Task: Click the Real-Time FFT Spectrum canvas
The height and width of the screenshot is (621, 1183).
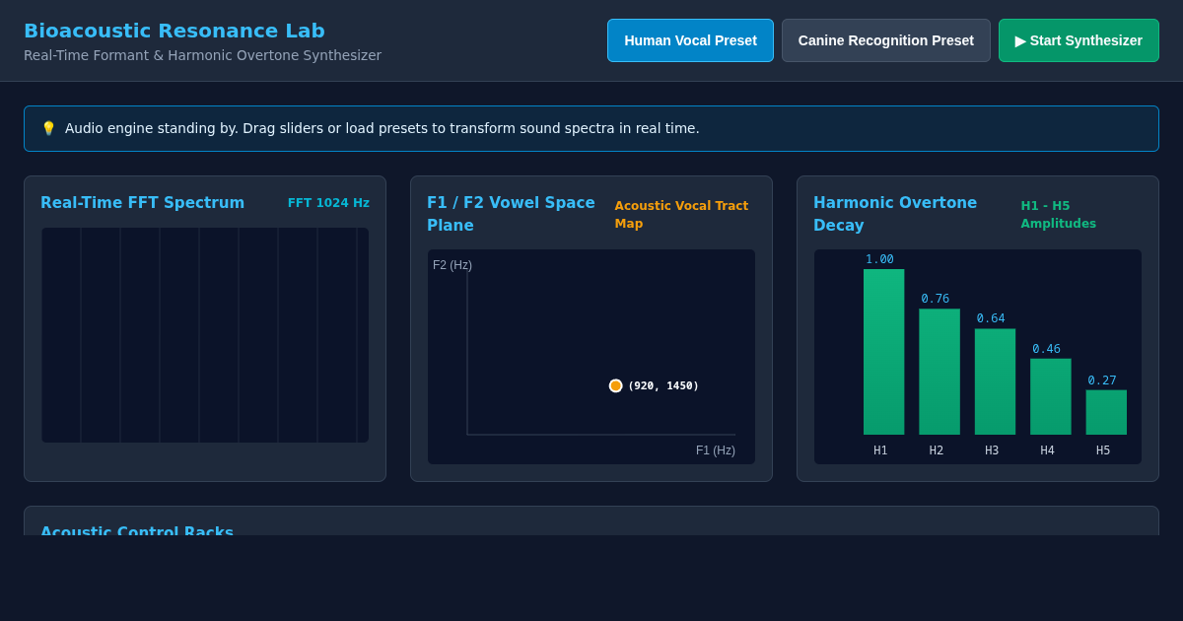Action: tap(205, 335)
